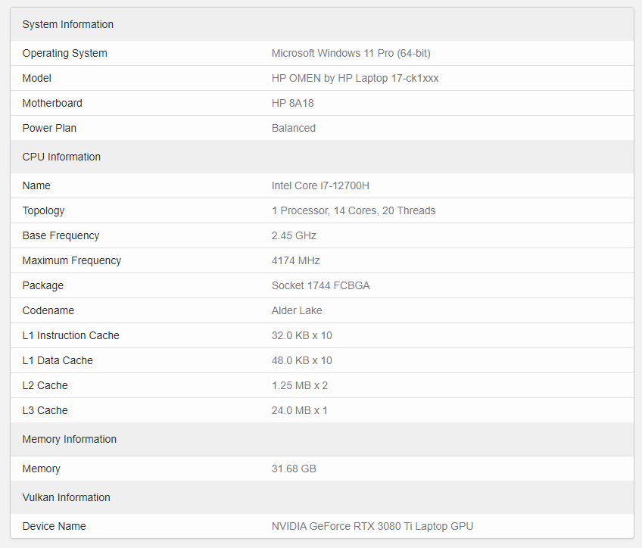Select the Alder Lake codename value
642x548 pixels.
tap(297, 310)
